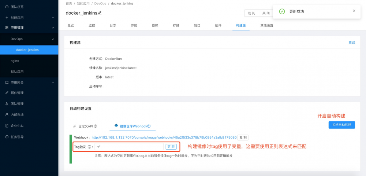Click the plug icon beside 插件管理
366x176 pixels.
click(x=7, y=93)
